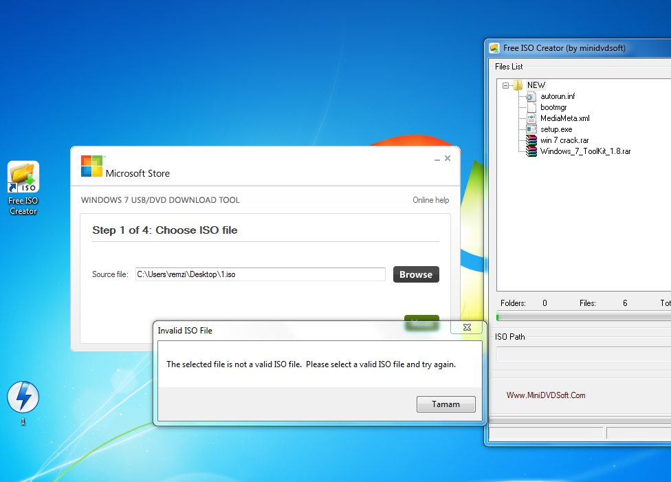
Task: Click the 'Invalid ISO File' dialog title
Action: click(x=185, y=331)
